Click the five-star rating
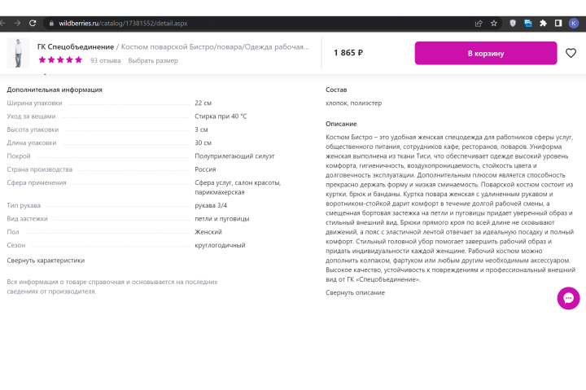The width and height of the screenshot is (586, 390). coord(60,59)
